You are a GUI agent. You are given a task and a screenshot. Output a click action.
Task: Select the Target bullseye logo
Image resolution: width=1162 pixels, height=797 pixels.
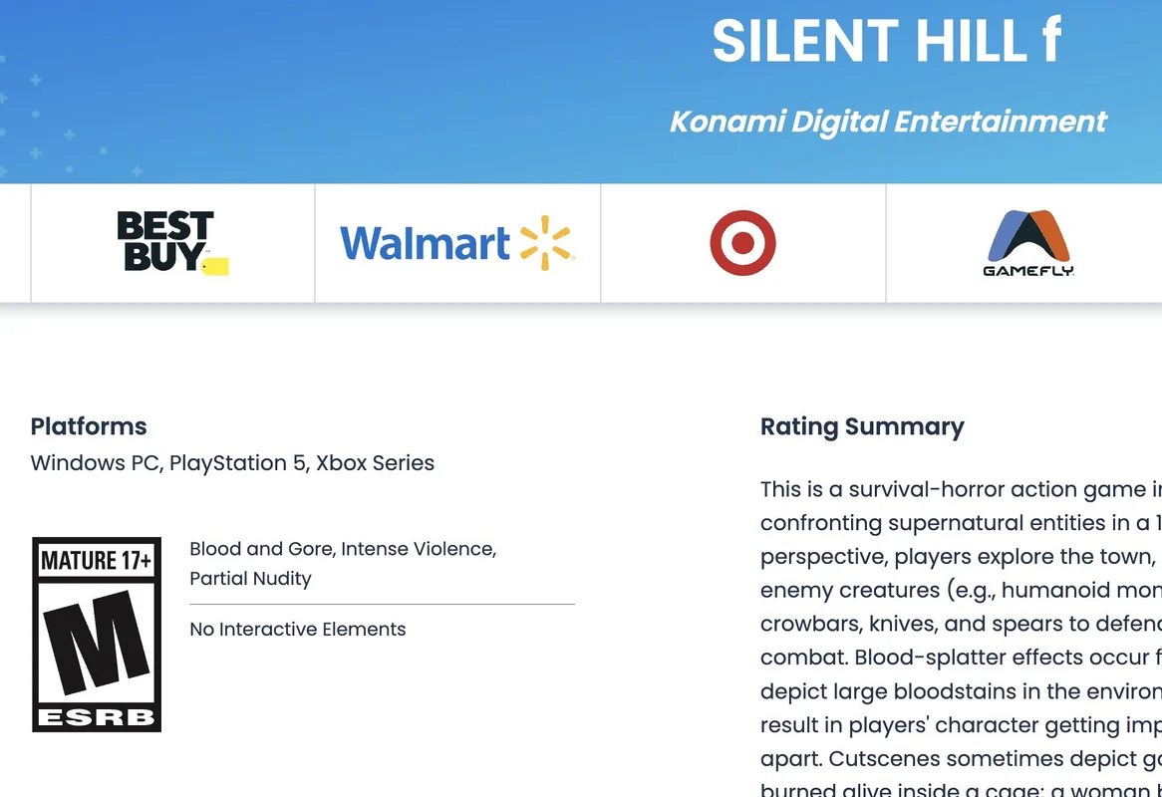pyautogui.click(x=742, y=243)
